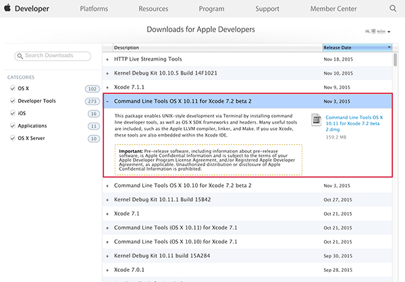Expand Command Line Tools (OS X 10.11) for Xcode 7.1
Viewport: 405px width, 282px height.
pyautogui.click(x=107, y=228)
